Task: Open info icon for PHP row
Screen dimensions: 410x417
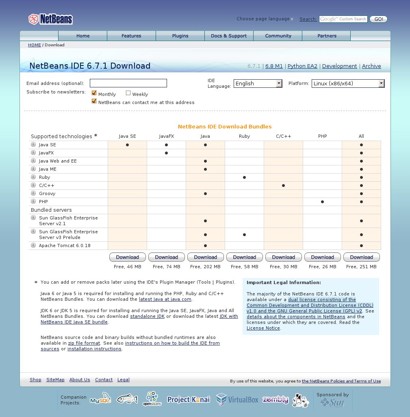Action: click(x=33, y=201)
